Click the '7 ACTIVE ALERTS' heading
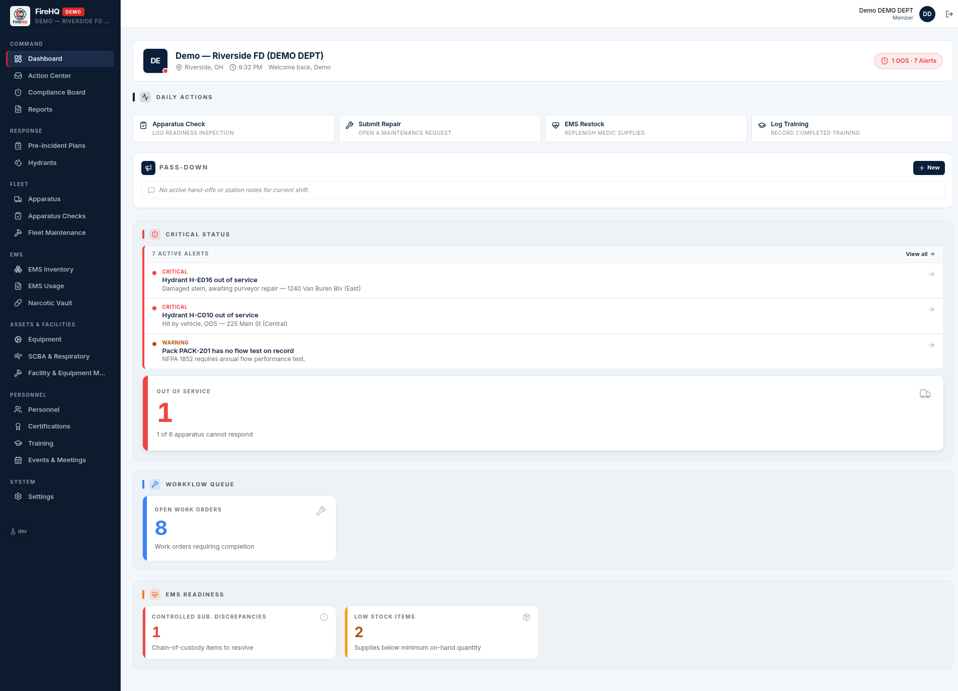958x691 pixels. [181, 254]
